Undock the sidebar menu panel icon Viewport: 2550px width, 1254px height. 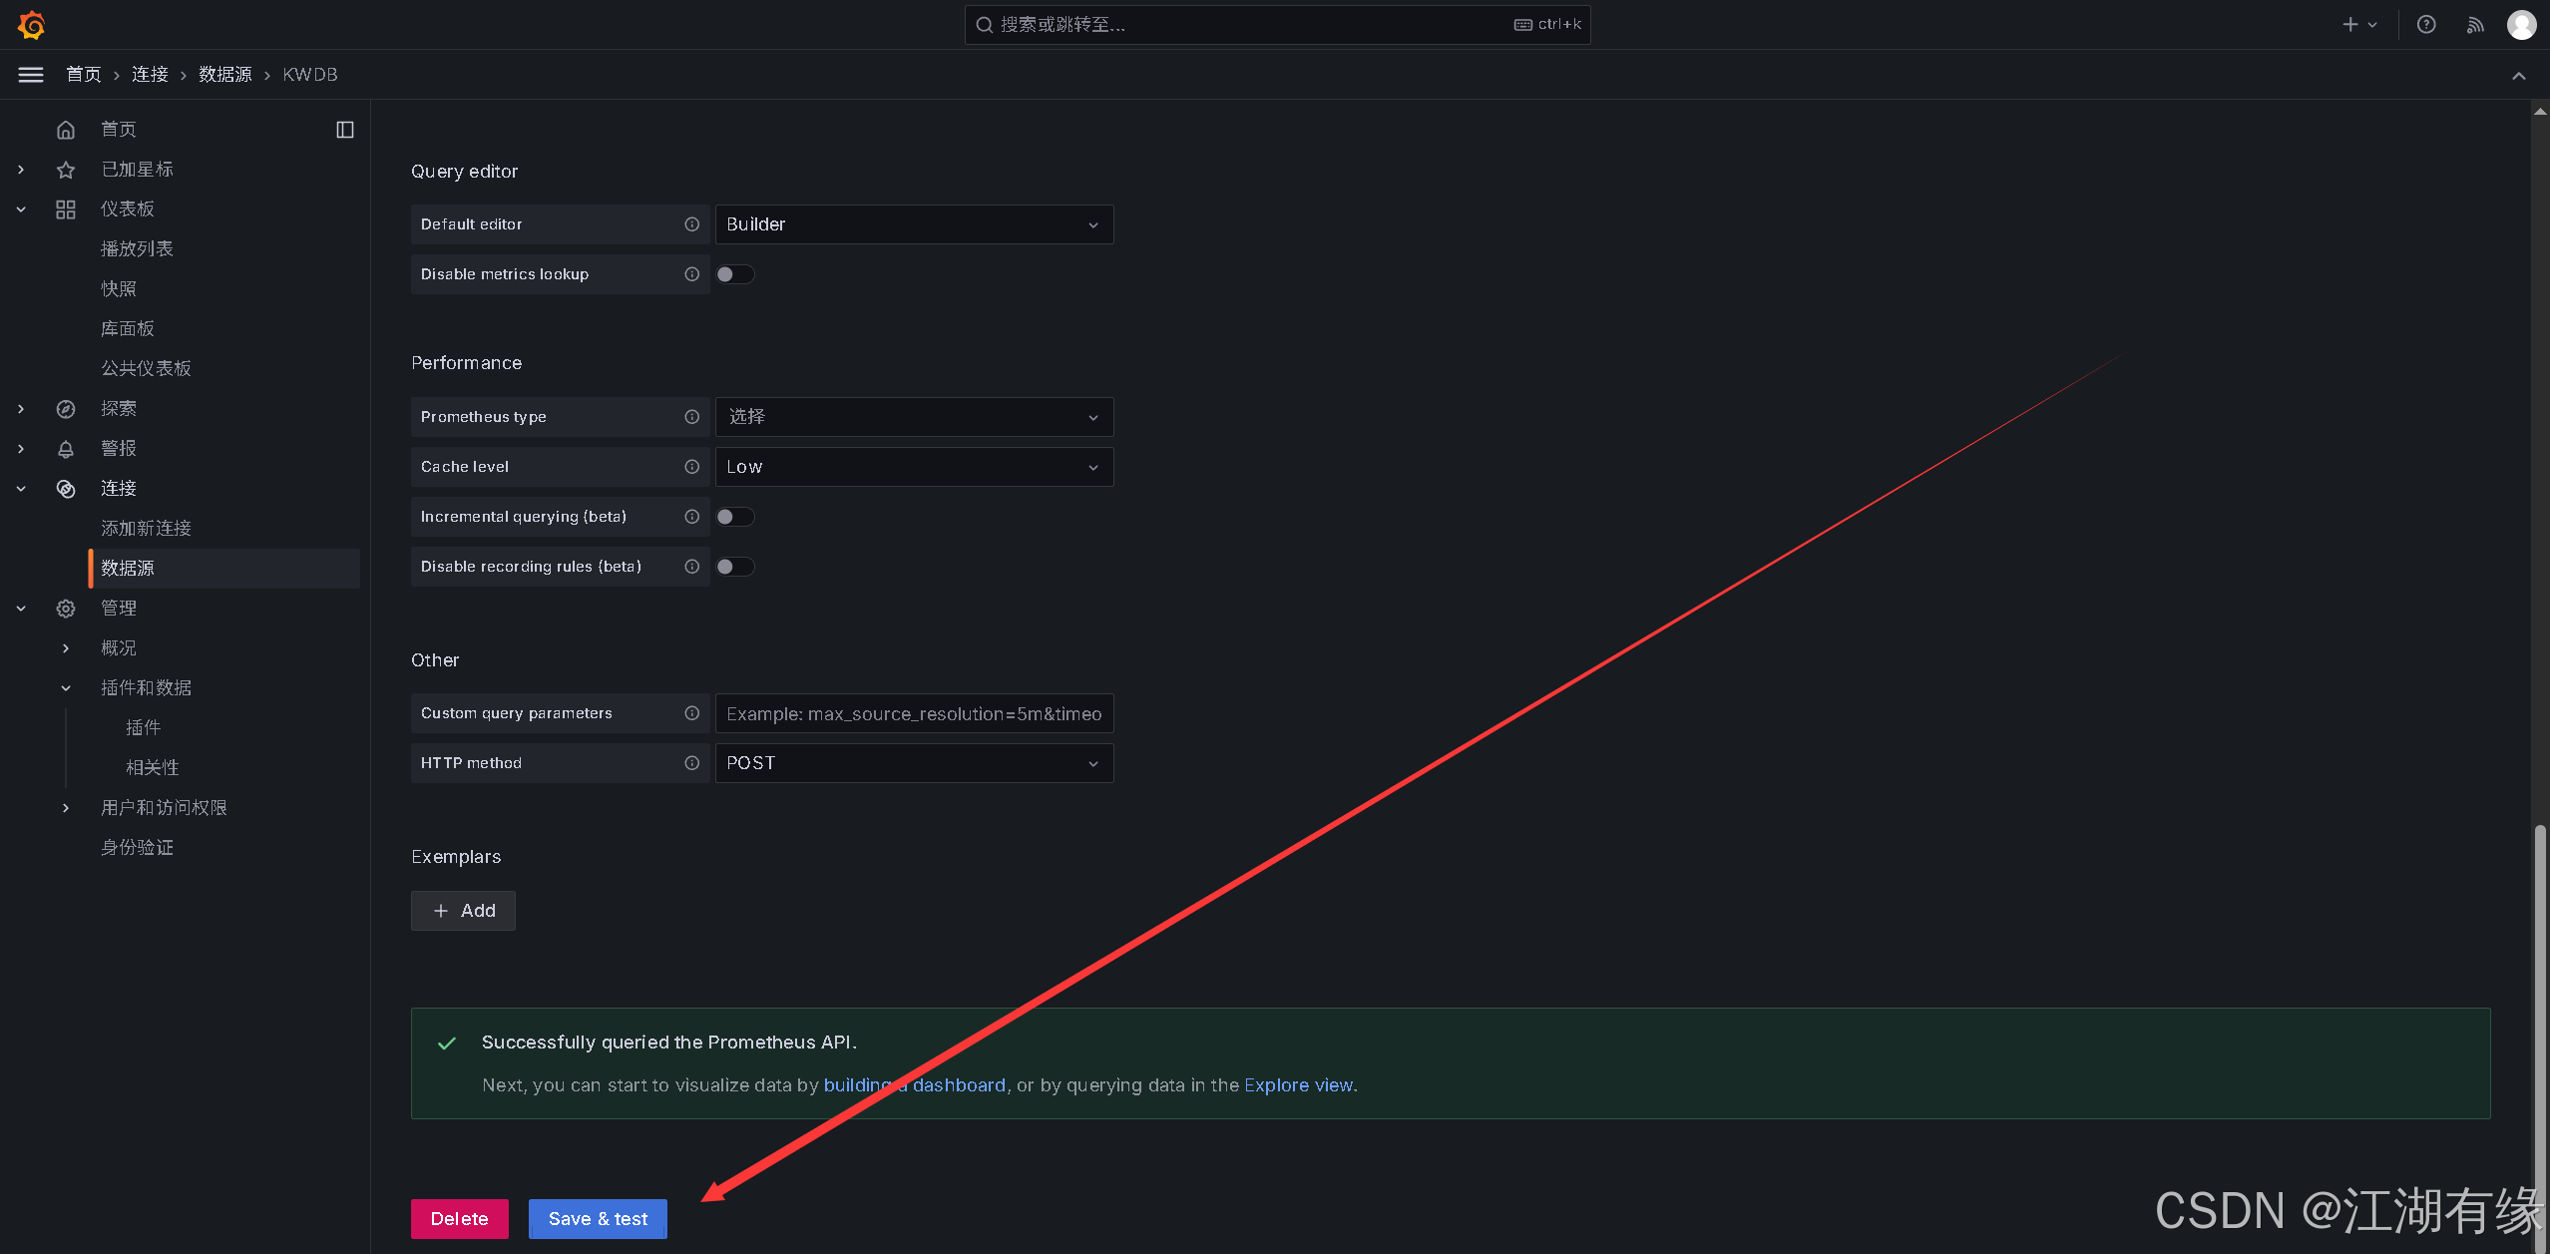pyautogui.click(x=345, y=130)
